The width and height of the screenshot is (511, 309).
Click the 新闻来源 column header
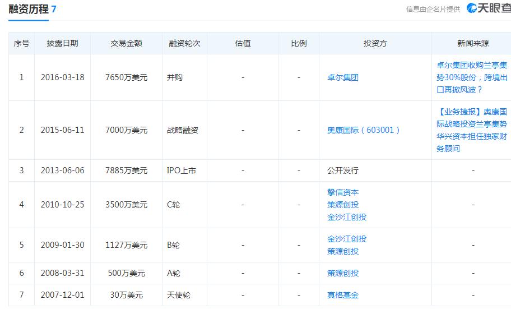tap(473, 43)
